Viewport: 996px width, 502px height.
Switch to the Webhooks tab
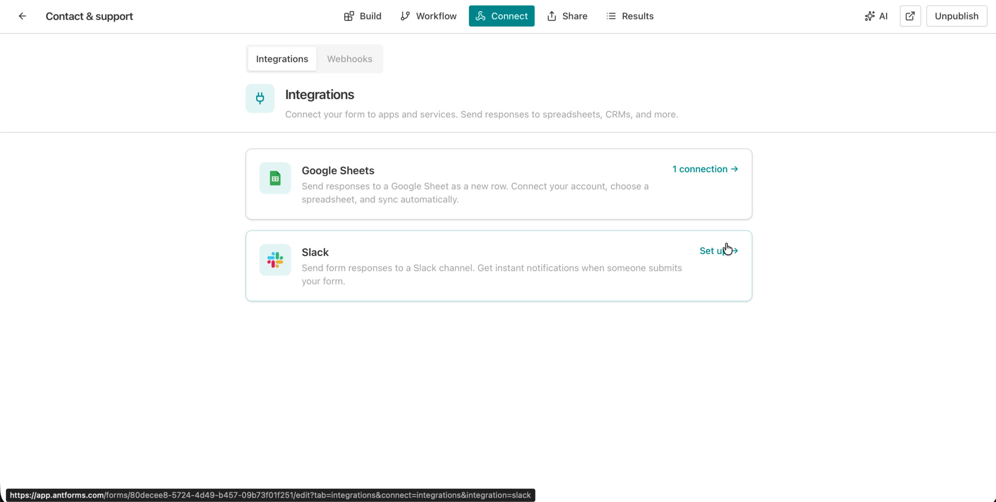pyautogui.click(x=349, y=59)
